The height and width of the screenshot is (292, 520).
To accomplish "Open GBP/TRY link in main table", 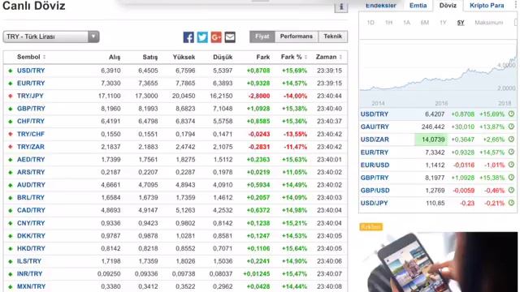I will pos(31,109).
